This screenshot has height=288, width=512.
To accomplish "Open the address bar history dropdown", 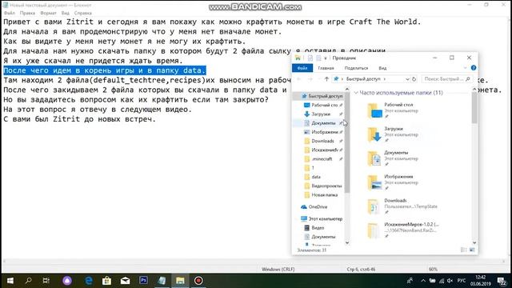I will coord(407,79).
